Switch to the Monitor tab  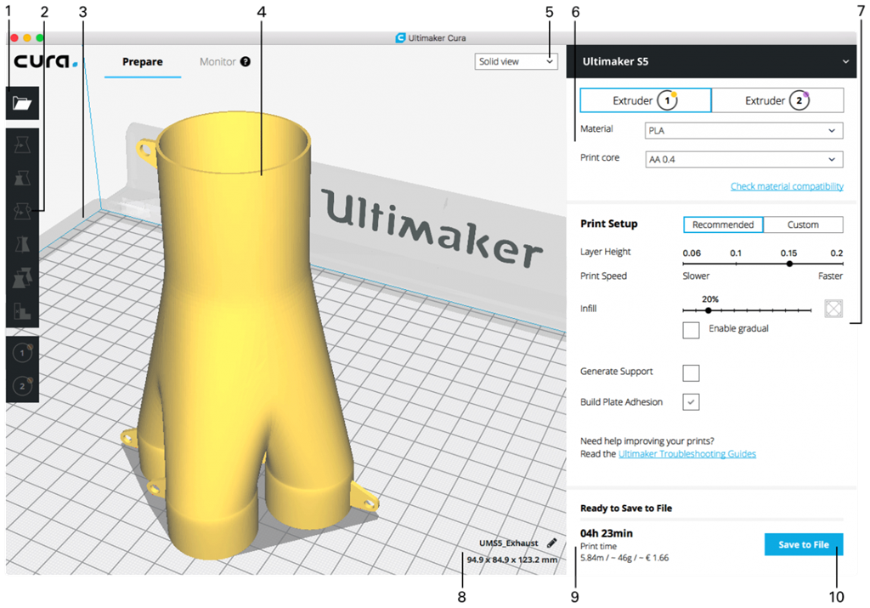(217, 61)
